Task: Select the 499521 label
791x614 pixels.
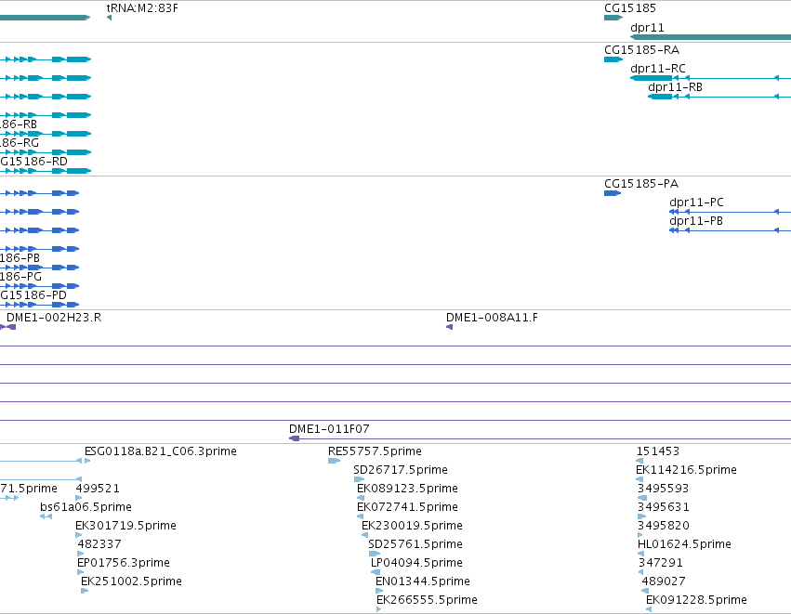Action: pos(98,489)
